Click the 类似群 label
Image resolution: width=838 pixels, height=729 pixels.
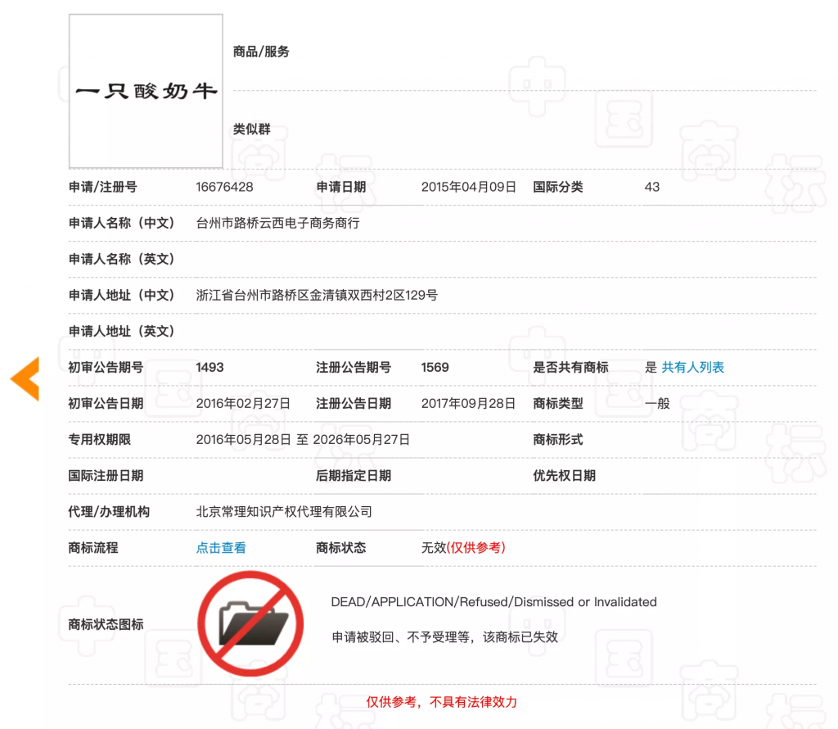pyautogui.click(x=252, y=129)
